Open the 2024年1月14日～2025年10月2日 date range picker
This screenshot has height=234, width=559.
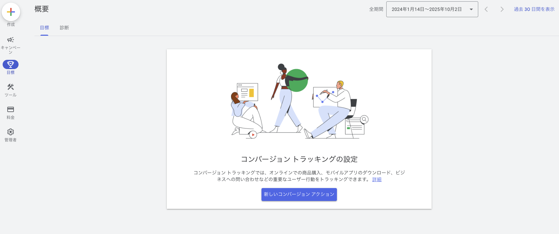coord(427,9)
